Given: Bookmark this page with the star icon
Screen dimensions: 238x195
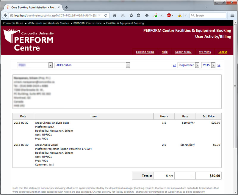Looking at the screenshot, I should point(131,15).
